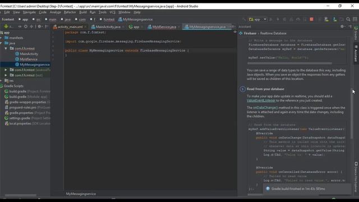
Task: Open the Analyze menu
Action: [x=55, y=12]
